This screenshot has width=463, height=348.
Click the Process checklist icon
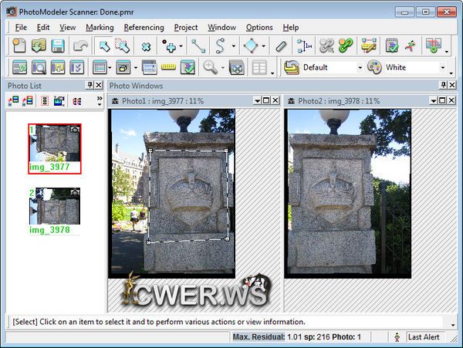click(392, 46)
